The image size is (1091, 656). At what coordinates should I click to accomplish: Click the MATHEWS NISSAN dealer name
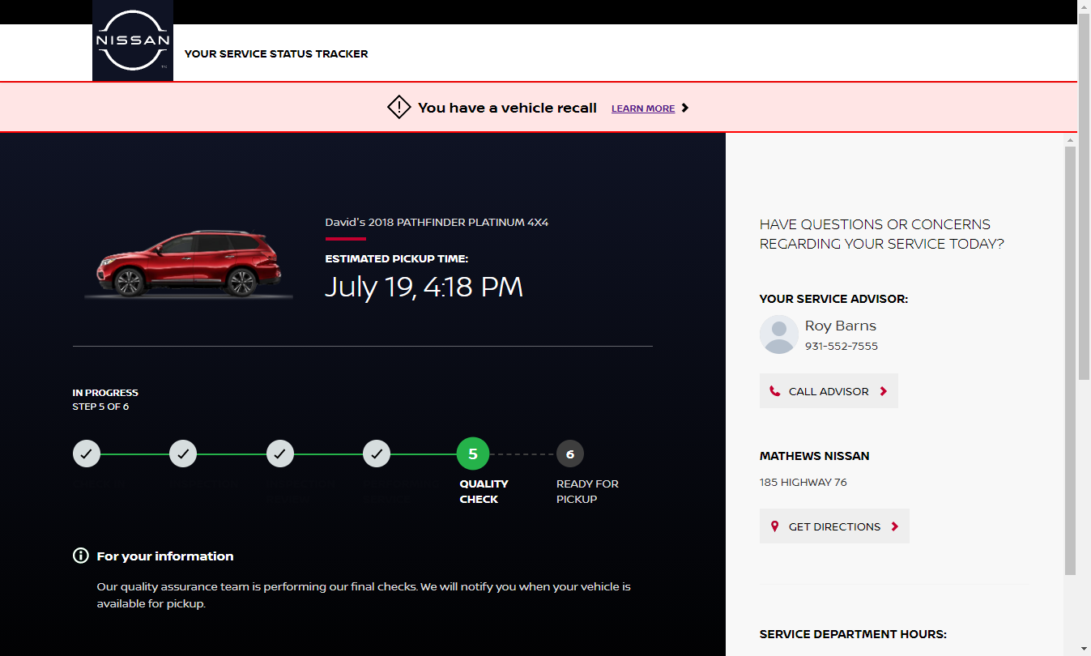(815, 456)
